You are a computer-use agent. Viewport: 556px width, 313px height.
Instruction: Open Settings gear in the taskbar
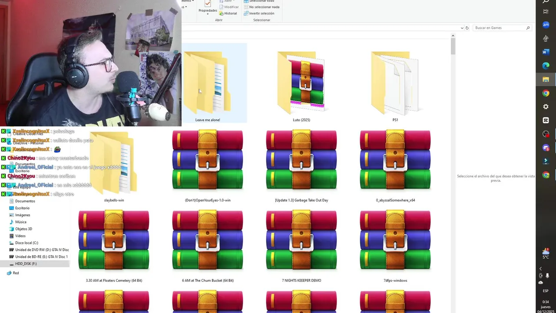pyautogui.click(x=546, y=107)
